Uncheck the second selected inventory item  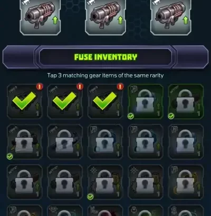click(x=65, y=101)
